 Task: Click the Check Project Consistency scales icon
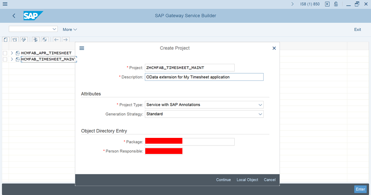click(35, 40)
